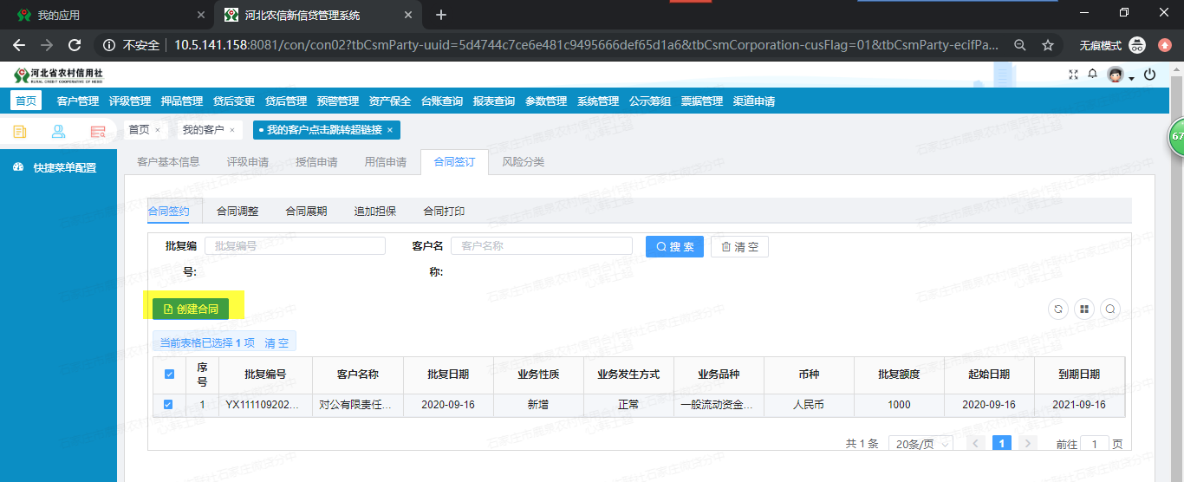Click the zoom magnifier icon in address bar
The image size is (1184, 482).
point(1020,45)
